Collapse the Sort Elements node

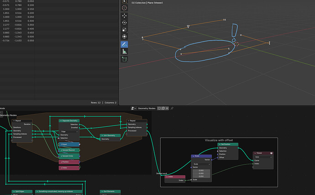point(102,191)
